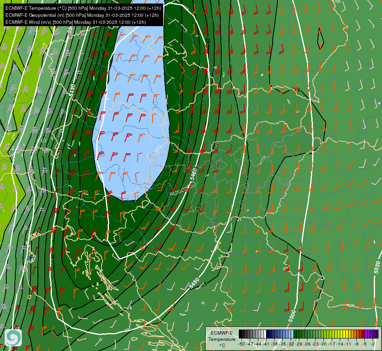Click the swirl weather logo icon
382x351 pixels.
tap(13, 337)
